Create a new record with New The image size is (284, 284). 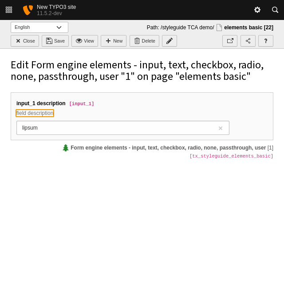[114, 41]
